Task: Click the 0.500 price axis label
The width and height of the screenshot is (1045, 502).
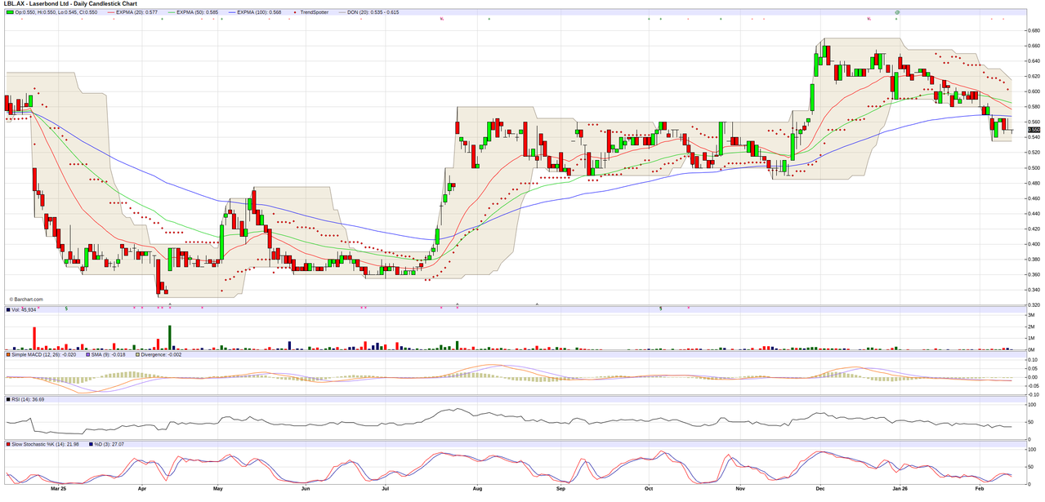Action: point(1034,168)
